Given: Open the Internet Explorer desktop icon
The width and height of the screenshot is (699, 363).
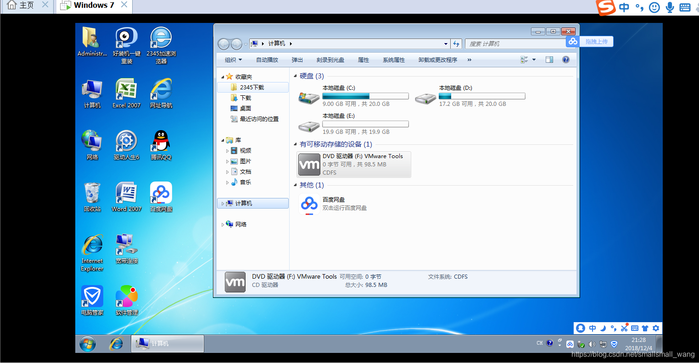Looking at the screenshot, I should [92, 253].
